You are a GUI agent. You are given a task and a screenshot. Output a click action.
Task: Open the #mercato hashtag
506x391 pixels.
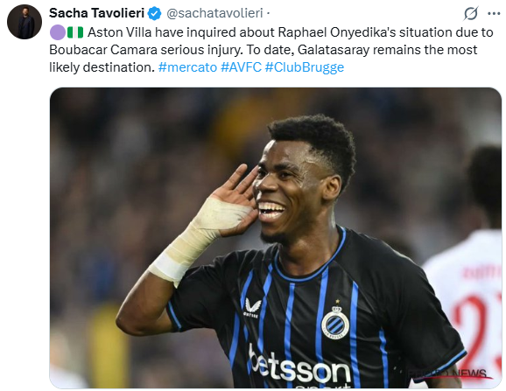pyautogui.click(x=187, y=67)
